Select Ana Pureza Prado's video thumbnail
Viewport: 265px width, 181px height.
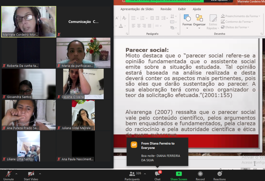pos(29,115)
